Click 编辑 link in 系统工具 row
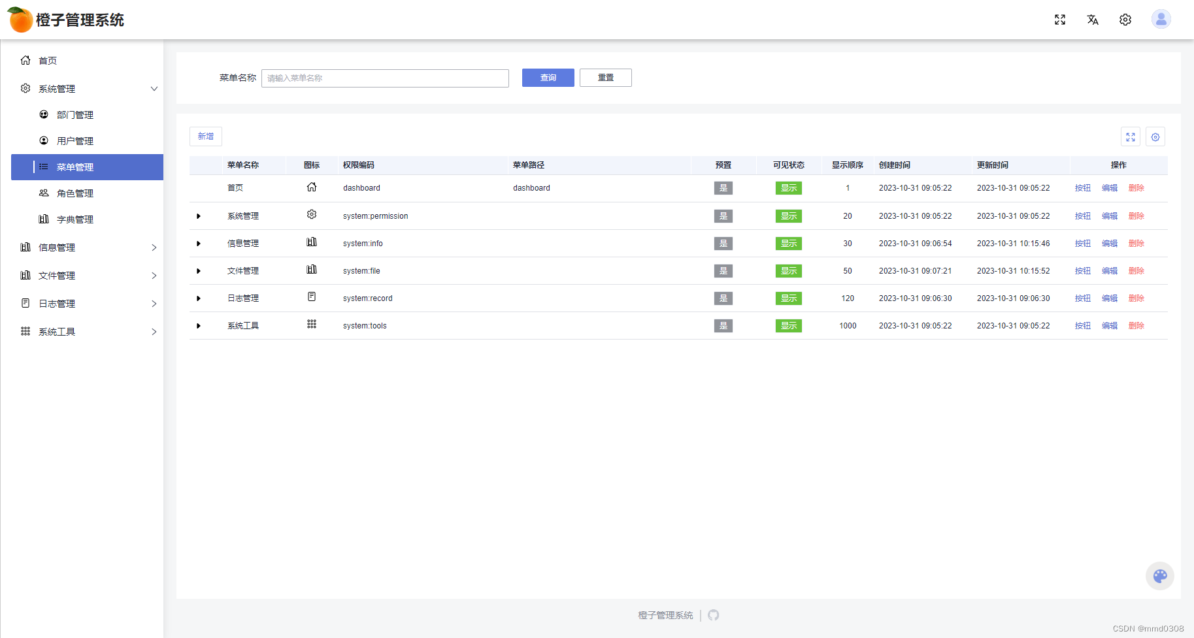Screen dimensions: 1194x638 pyautogui.click(x=1110, y=326)
